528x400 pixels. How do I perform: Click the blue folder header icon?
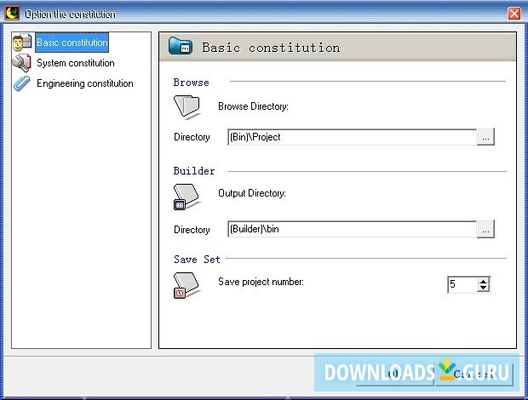181,46
